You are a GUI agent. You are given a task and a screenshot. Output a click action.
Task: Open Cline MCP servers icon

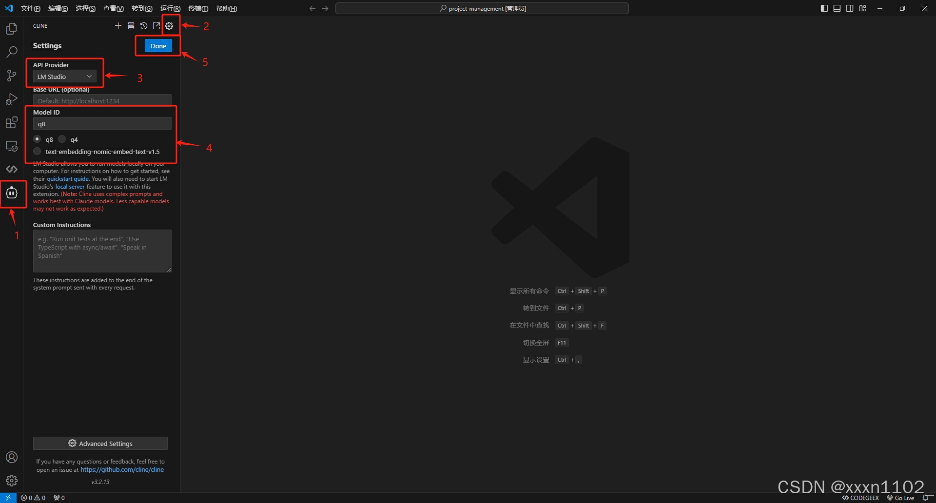pyautogui.click(x=131, y=26)
